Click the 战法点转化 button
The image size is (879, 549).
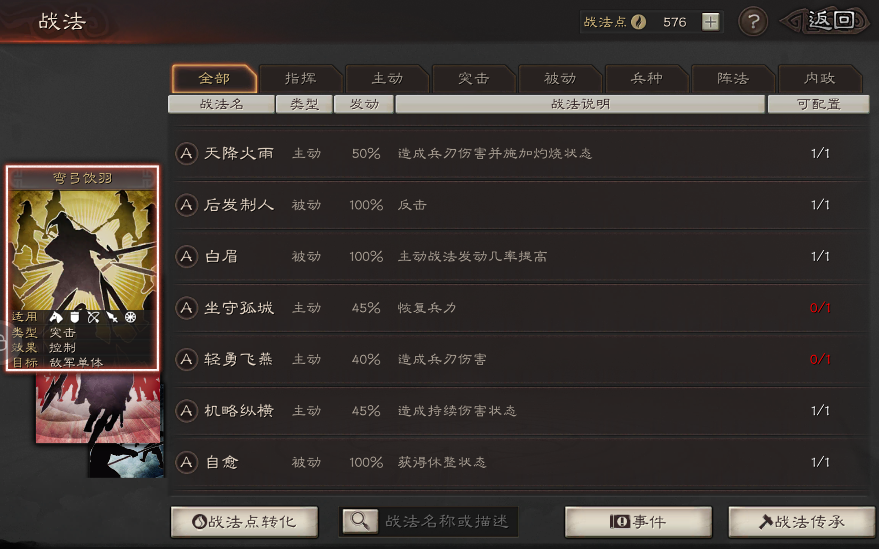click(x=244, y=522)
